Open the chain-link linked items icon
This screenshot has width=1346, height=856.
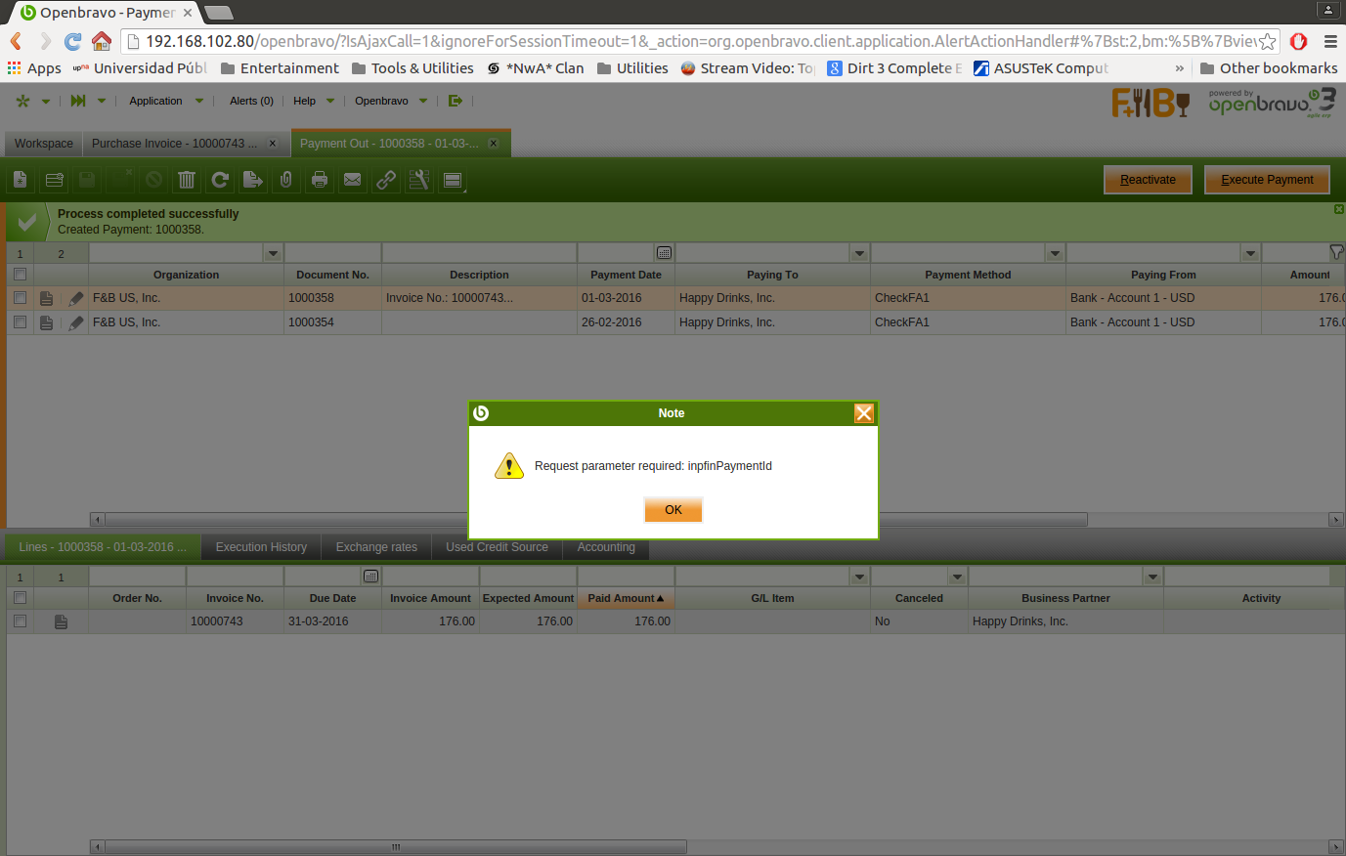click(386, 180)
